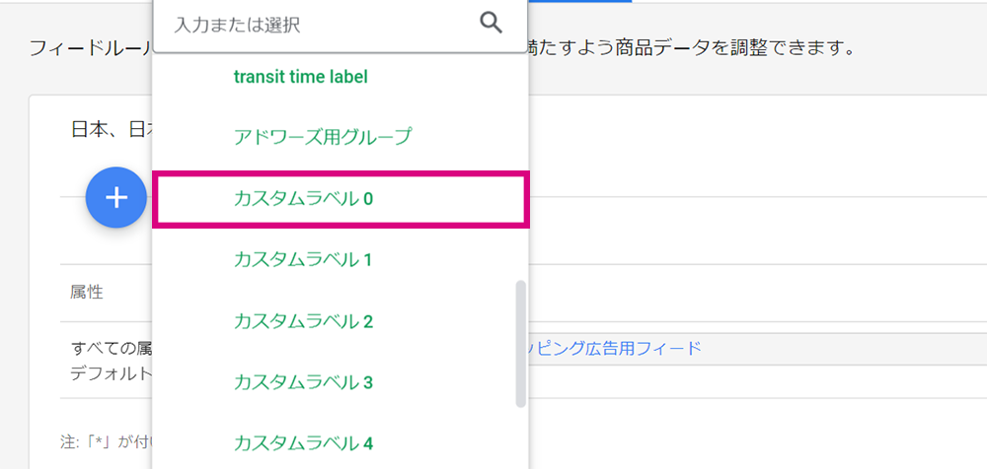
Task: Pick カスタムラベル 2 from dropdown
Action: 303,321
